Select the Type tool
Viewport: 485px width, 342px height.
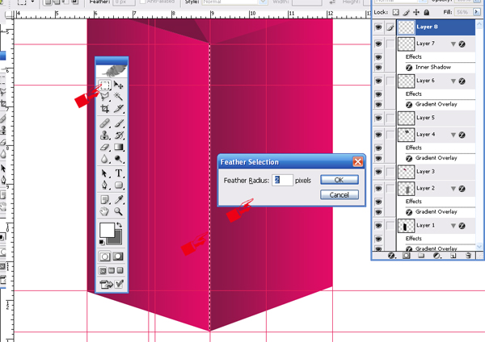point(119,173)
